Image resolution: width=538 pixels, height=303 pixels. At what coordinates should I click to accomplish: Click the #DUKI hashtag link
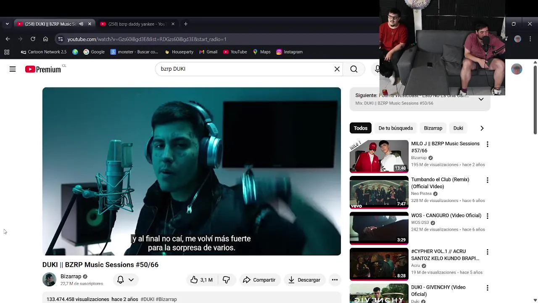147,299
